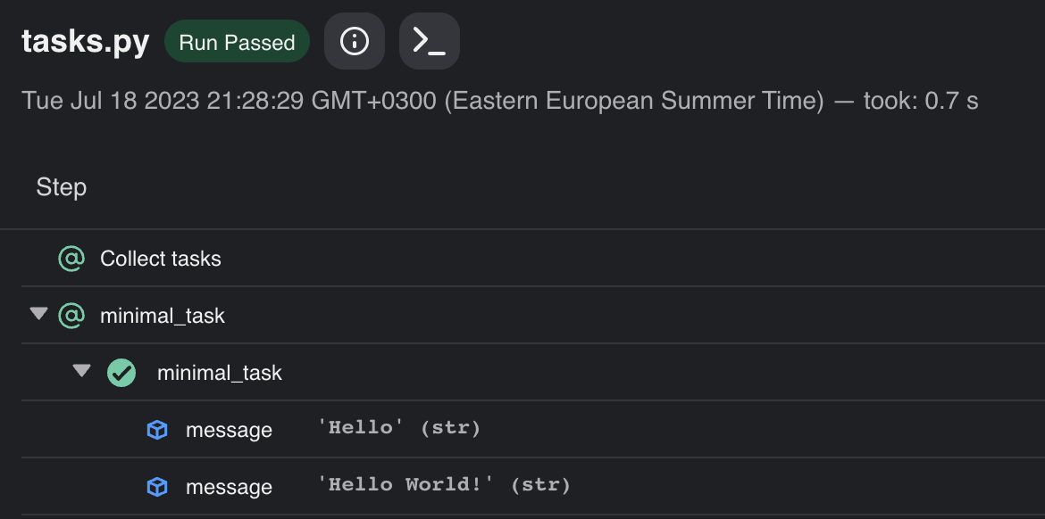Select the message label with 'Hello' value
The width and height of the screenshot is (1045, 519).
tap(229, 431)
